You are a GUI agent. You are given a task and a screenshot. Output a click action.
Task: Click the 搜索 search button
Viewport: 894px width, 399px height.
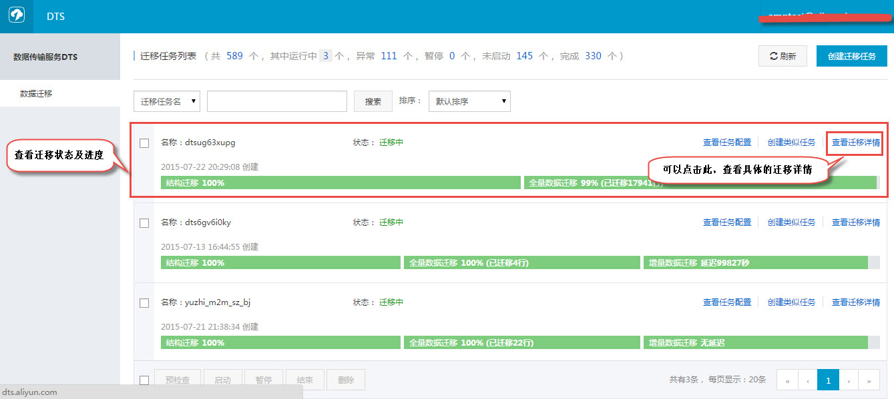point(373,101)
